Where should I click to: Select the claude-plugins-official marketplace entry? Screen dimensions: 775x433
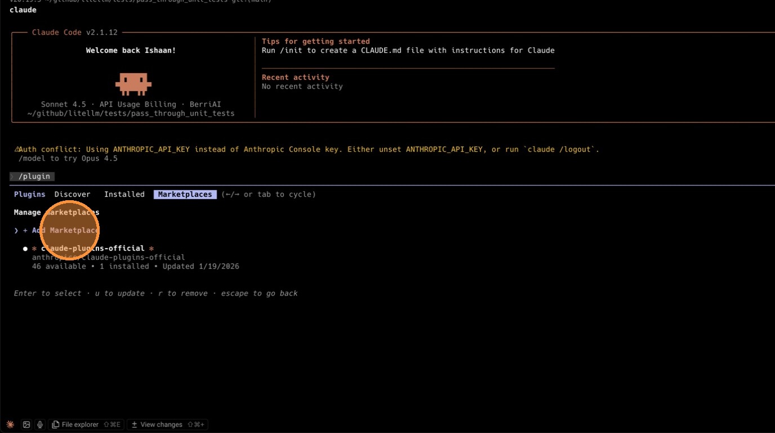pos(93,249)
